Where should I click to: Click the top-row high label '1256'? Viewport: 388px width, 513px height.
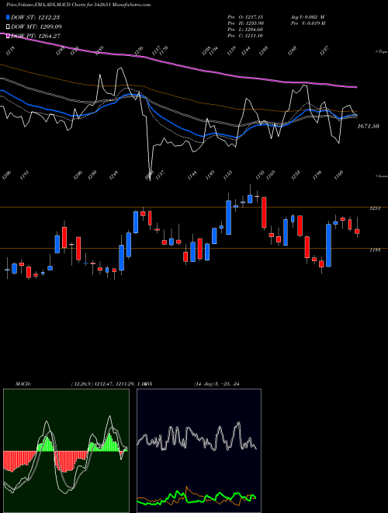point(139,51)
